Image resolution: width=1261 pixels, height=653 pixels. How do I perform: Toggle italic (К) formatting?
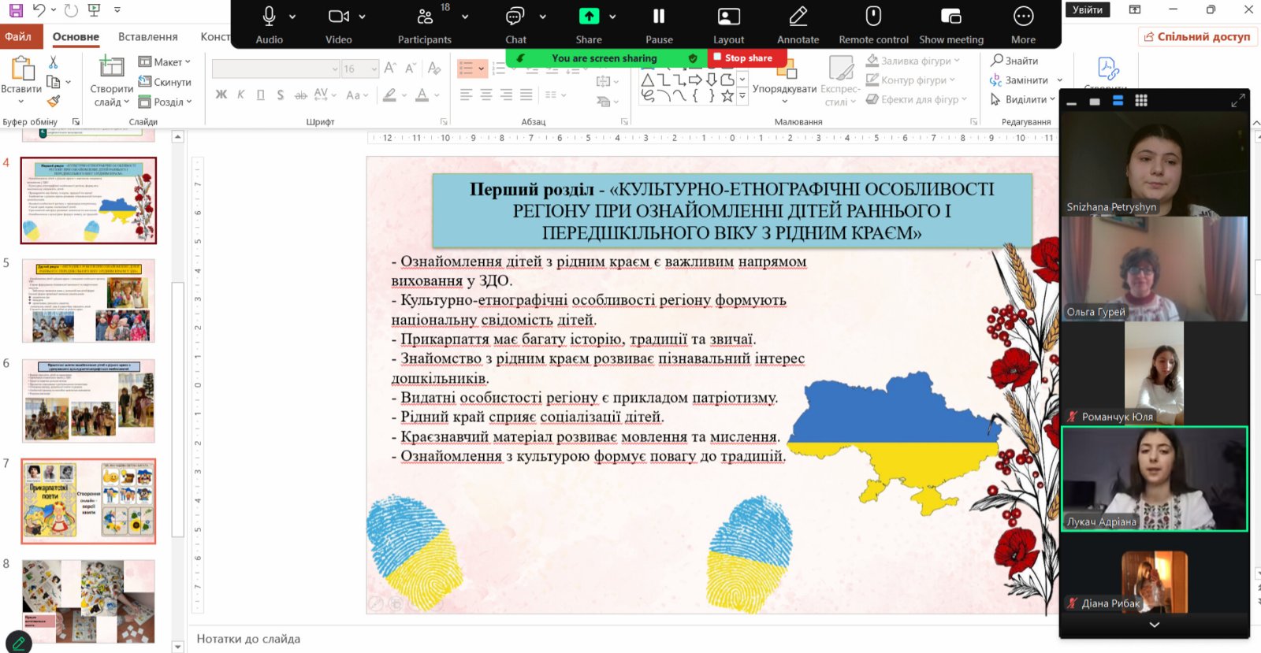click(240, 95)
